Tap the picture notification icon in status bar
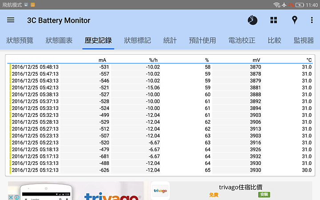The image size is (320, 200). (26, 5)
